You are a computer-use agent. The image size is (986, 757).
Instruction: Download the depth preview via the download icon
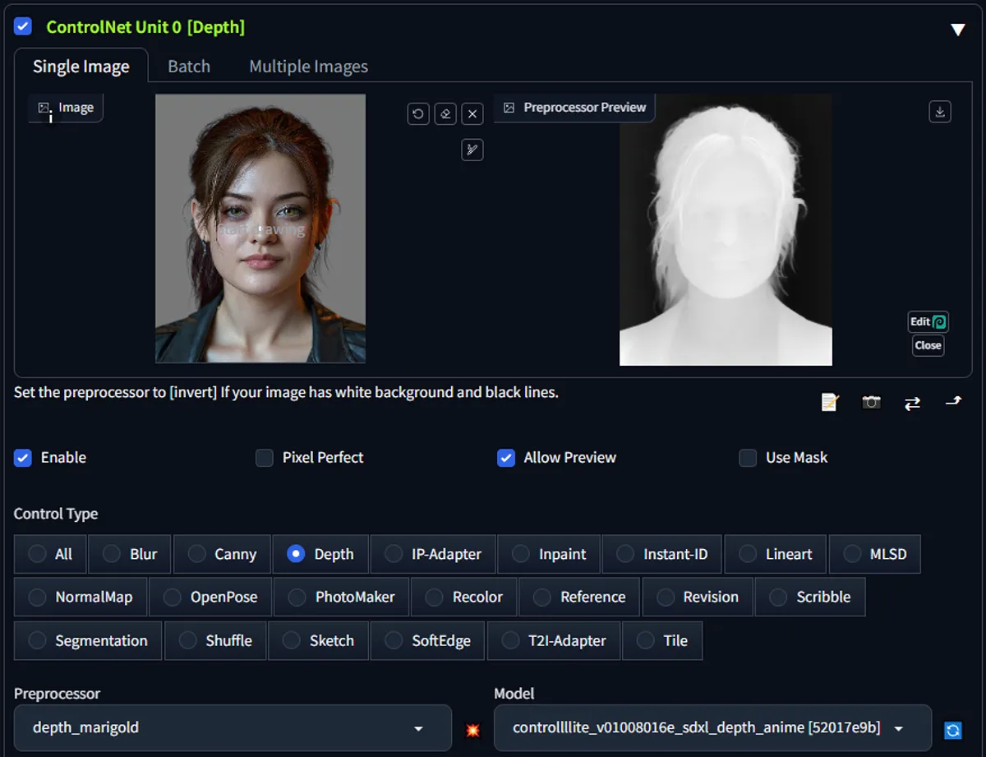[940, 111]
